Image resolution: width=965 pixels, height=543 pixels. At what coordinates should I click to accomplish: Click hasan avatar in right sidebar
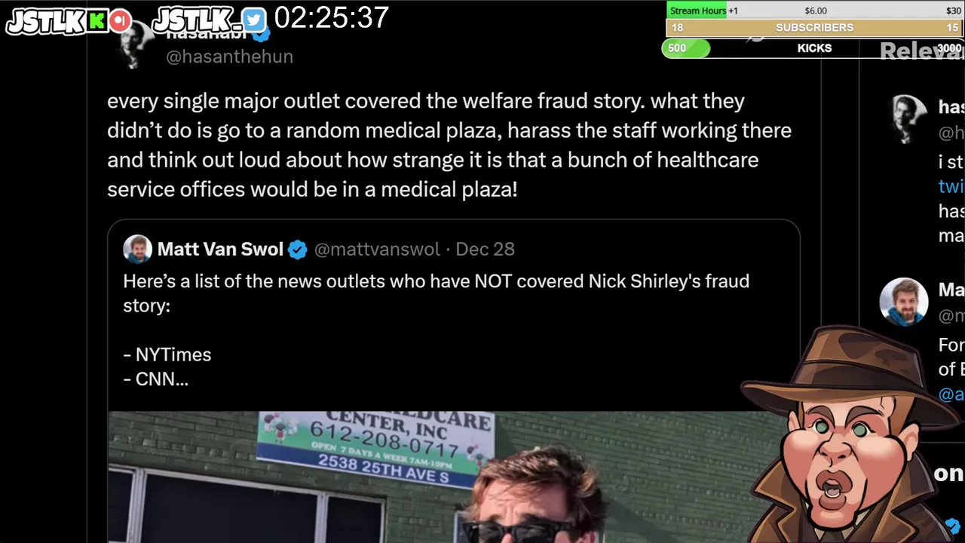coord(908,118)
